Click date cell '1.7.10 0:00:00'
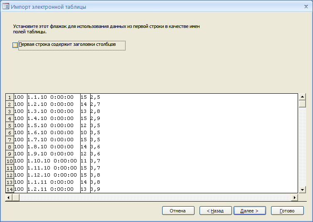The height and width of the screenshot is (222, 313). coord(54,140)
